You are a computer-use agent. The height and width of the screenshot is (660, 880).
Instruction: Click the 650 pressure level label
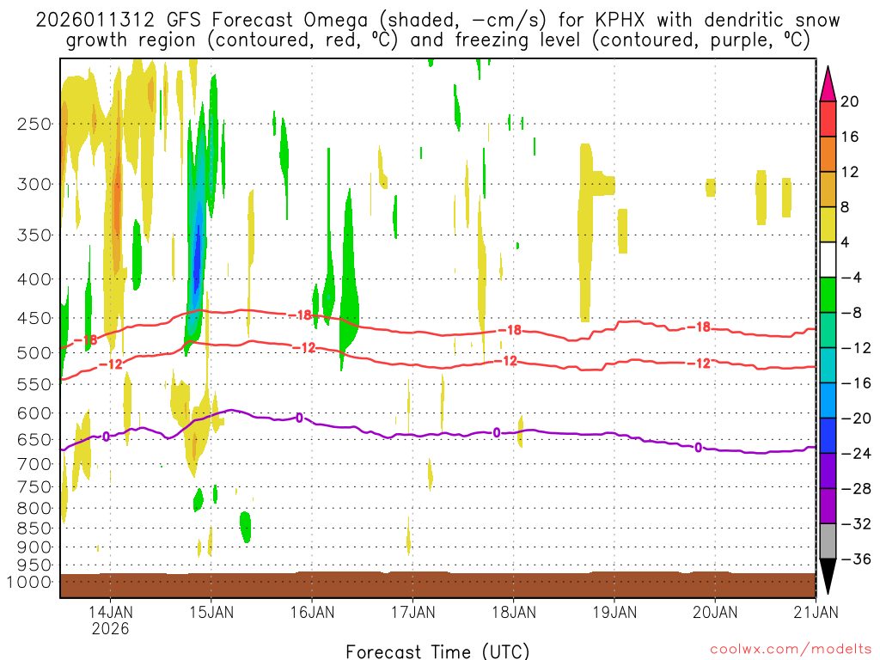point(34,439)
